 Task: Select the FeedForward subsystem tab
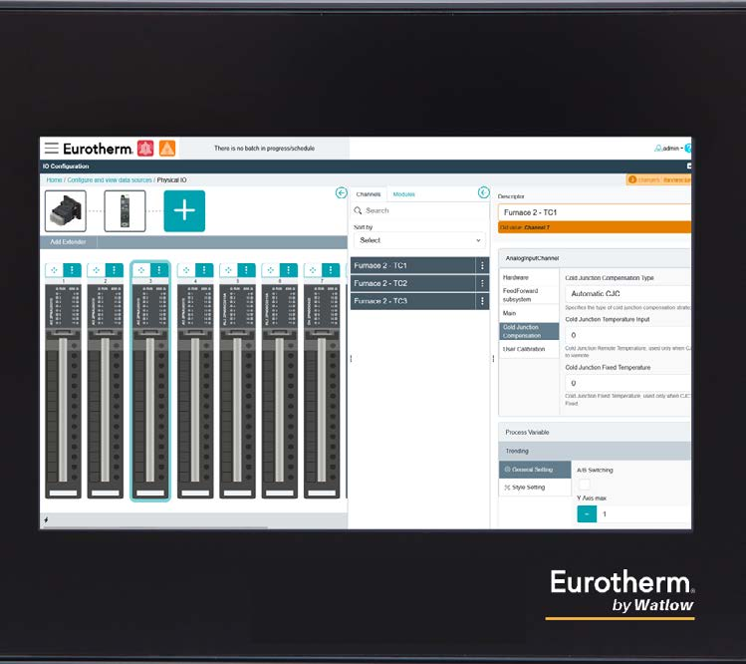(x=529, y=295)
